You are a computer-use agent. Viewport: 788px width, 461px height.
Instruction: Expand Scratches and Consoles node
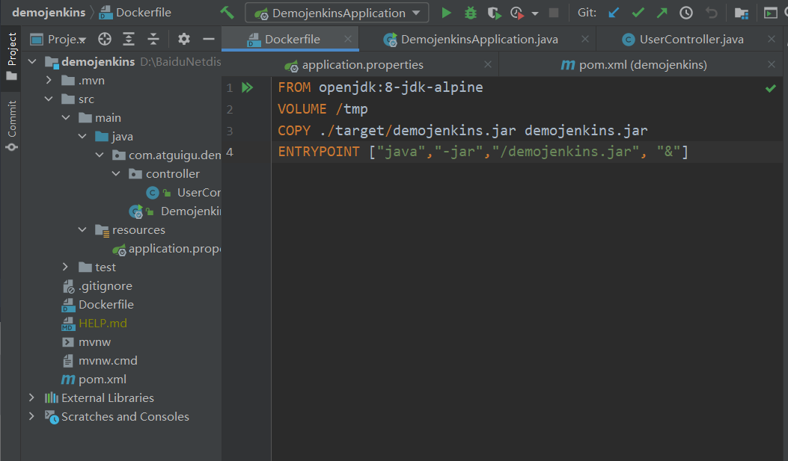coord(31,416)
